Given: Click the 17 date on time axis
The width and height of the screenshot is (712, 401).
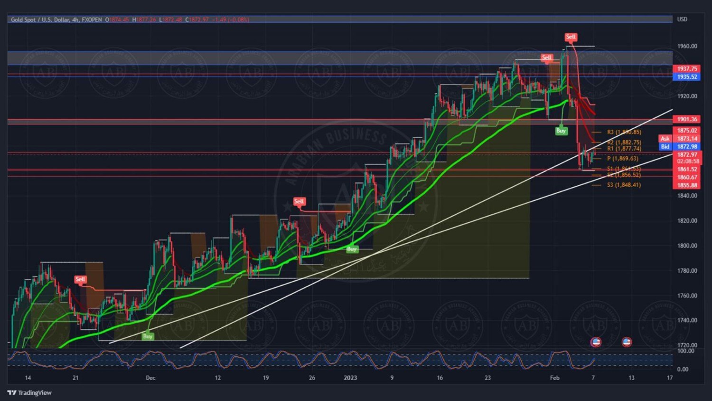Looking at the screenshot, I should click(669, 378).
